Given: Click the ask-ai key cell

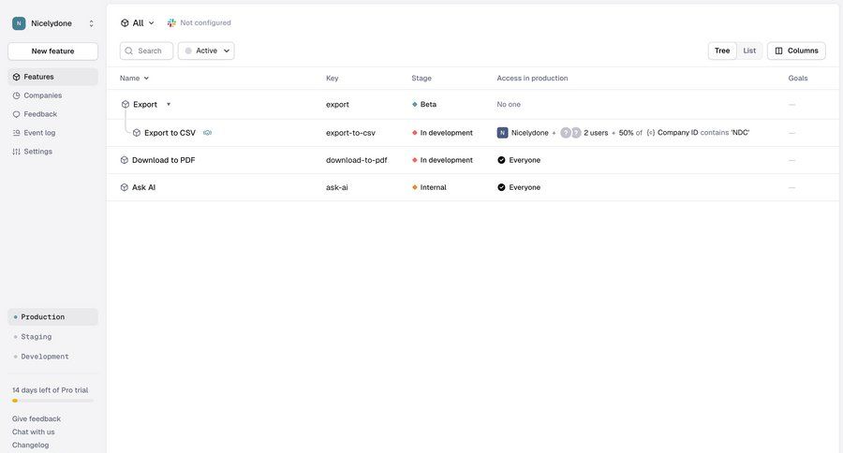Looking at the screenshot, I should pos(336,187).
